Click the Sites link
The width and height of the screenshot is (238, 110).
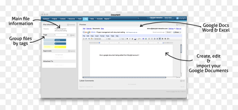[102, 28]
